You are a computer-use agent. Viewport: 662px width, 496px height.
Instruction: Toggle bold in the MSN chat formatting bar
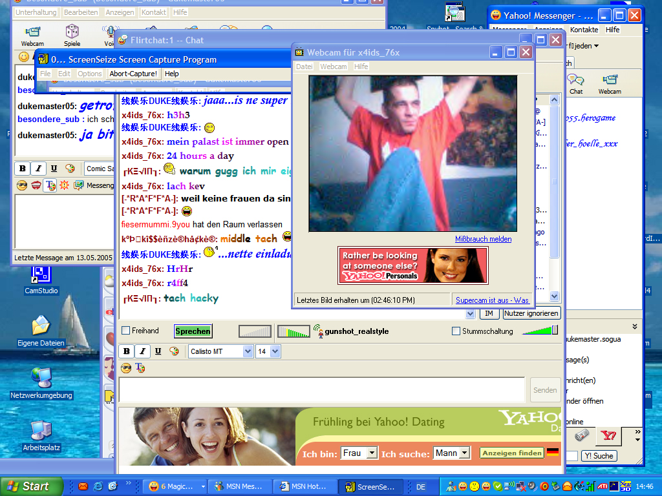[x=23, y=169]
